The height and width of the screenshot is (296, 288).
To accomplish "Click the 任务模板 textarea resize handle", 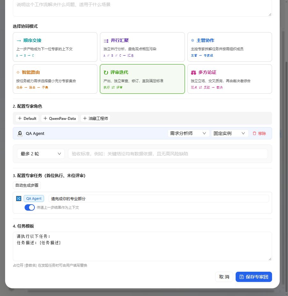I will pos(270,259).
